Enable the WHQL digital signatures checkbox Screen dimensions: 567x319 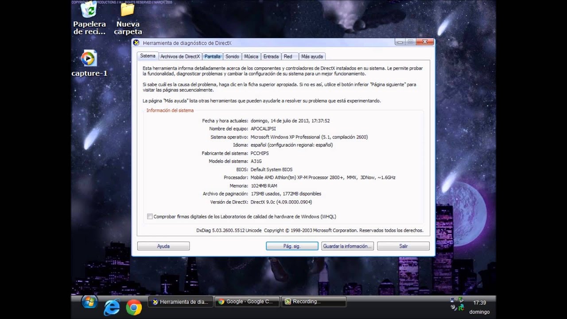[150, 217]
